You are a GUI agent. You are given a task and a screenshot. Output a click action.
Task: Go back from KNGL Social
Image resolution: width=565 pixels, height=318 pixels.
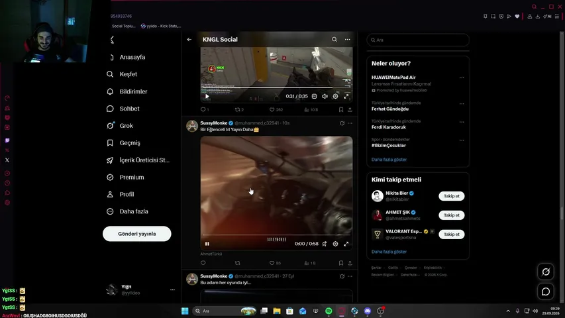[x=189, y=39]
